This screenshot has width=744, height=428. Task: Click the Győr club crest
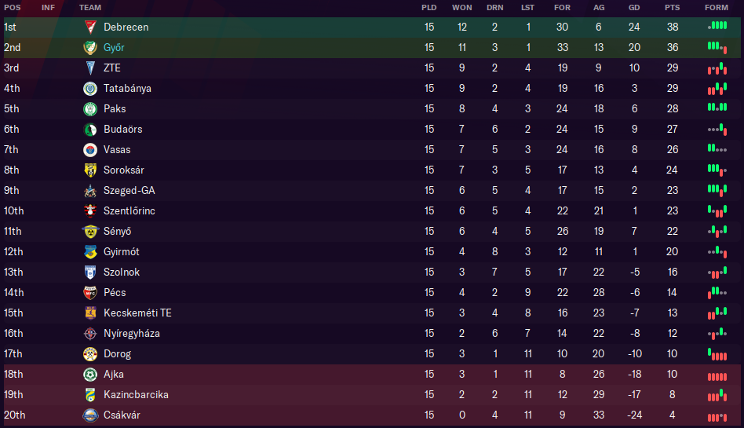pyautogui.click(x=90, y=47)
